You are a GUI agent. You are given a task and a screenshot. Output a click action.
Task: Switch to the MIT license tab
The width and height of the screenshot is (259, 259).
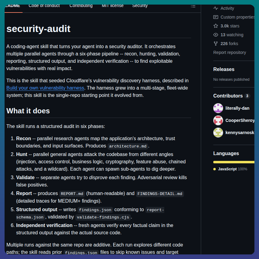113,6
